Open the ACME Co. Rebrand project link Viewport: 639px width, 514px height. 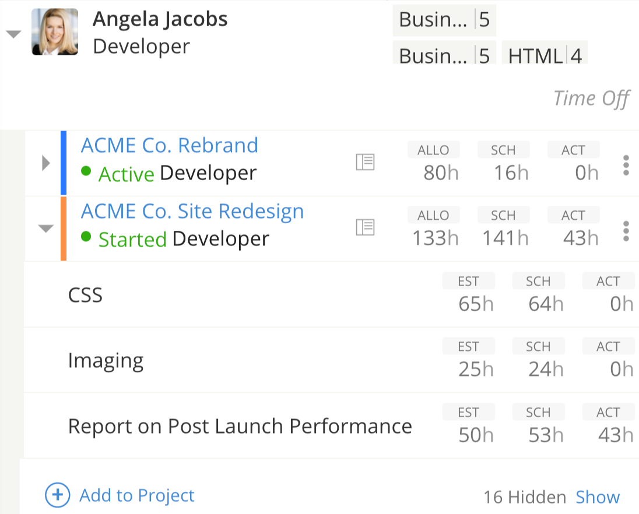coord(169,145)
